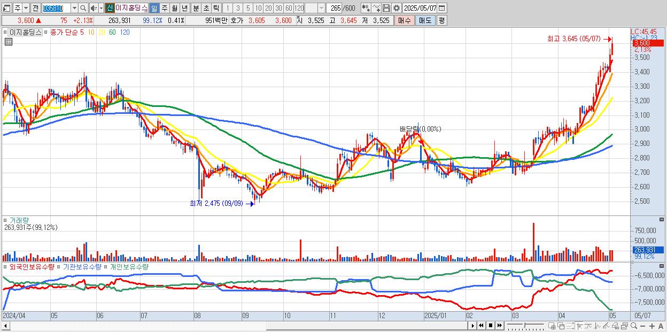Viewport: 667px width, 332px height.
Task: Click the fast-forward button in bottom controls
Action: pos(499,326)
